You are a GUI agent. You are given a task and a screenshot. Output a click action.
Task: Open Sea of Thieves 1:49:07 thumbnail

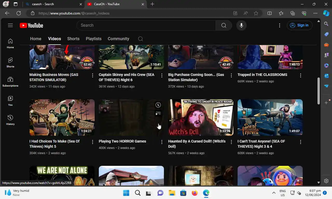[270, 117]
